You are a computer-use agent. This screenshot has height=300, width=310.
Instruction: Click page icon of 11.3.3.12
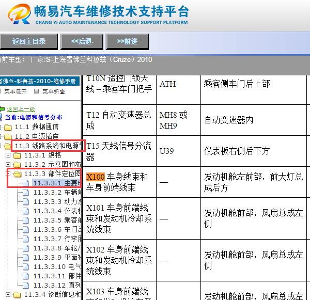[25, 286]
